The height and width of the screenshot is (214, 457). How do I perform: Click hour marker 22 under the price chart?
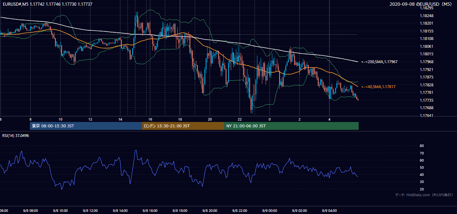click(x=240, y=119)
